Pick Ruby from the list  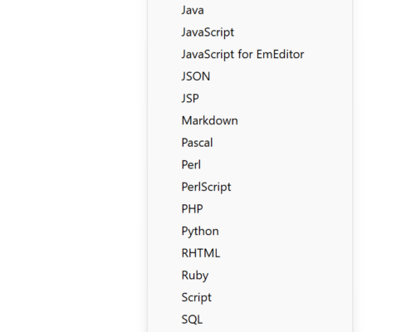point(250,276)
